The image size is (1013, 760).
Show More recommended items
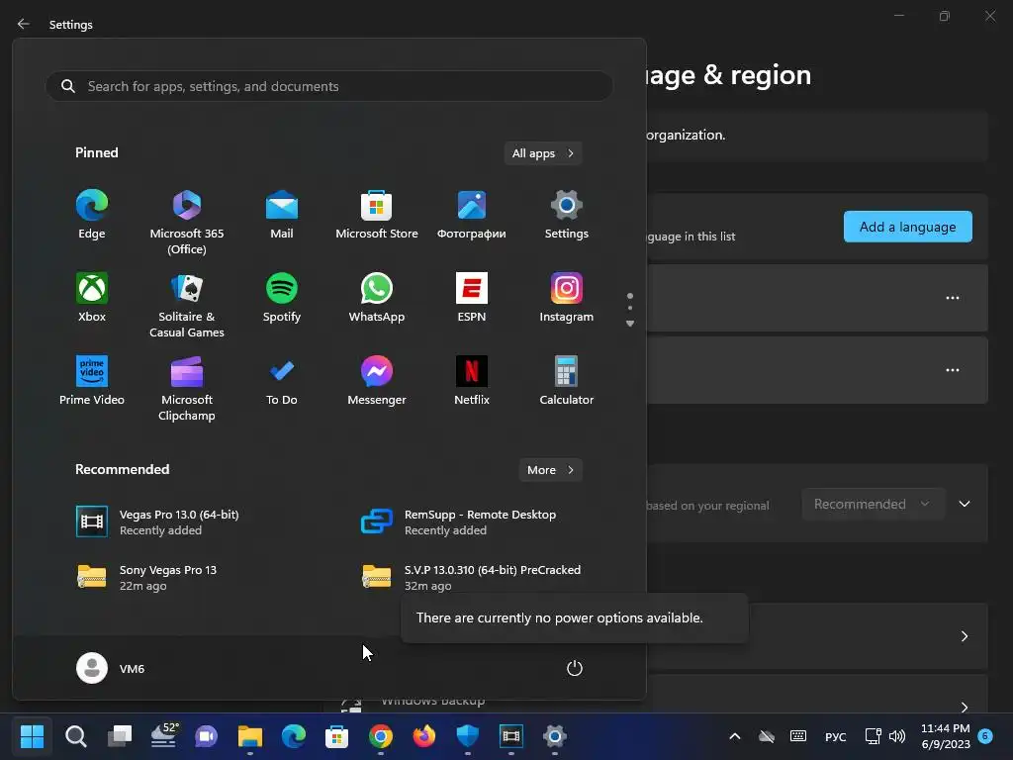pyautogui.click(x=550, y=470)
